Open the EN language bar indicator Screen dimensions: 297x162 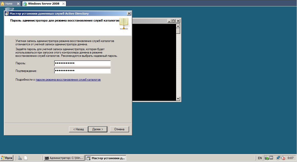(x=260, y=158)
